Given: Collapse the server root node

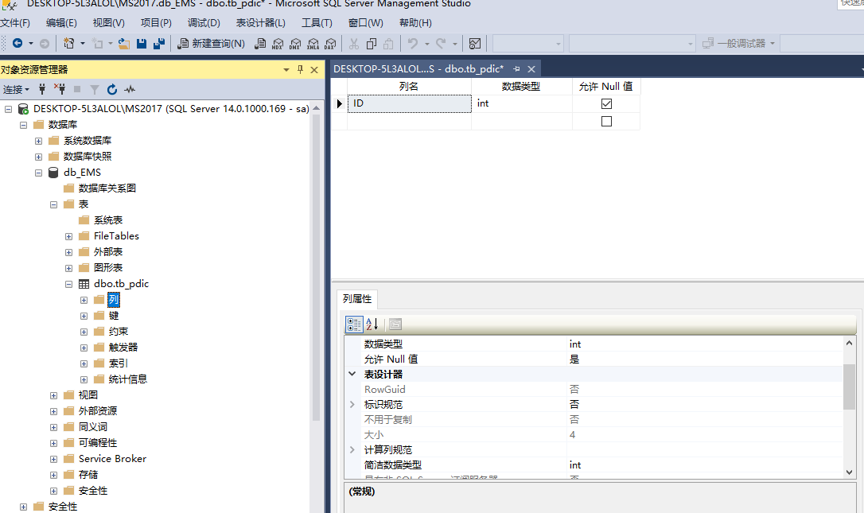Looking at the screenshot, I should click(8, 109).
